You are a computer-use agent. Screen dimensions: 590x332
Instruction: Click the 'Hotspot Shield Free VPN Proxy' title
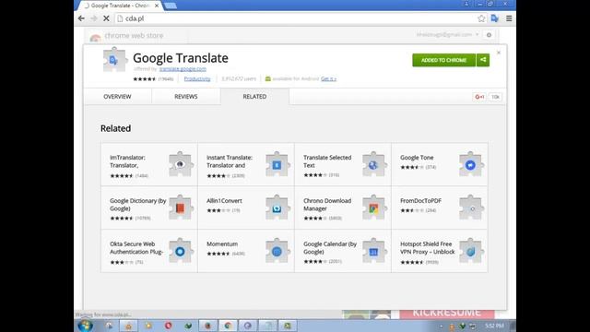[x=428, y=248]
